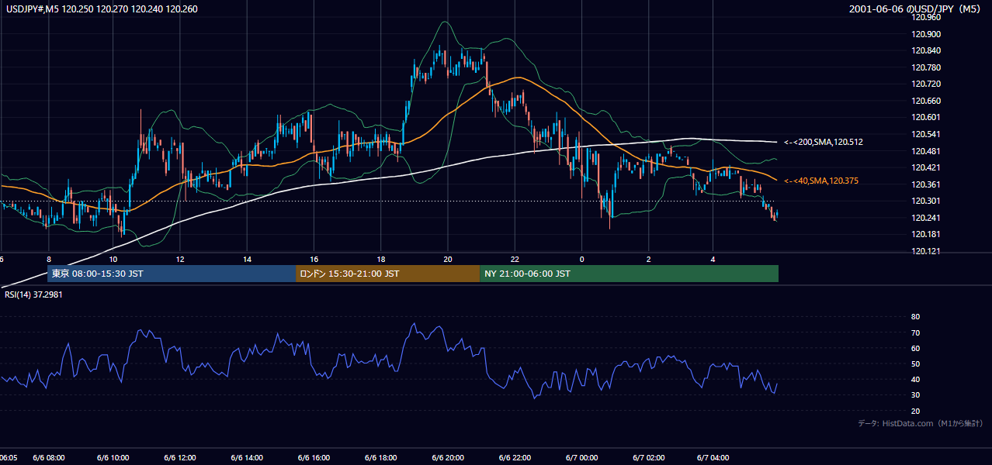992x465 pixels.
Task: Click RSI scale level 20
Action: click(x=916, y=411)
